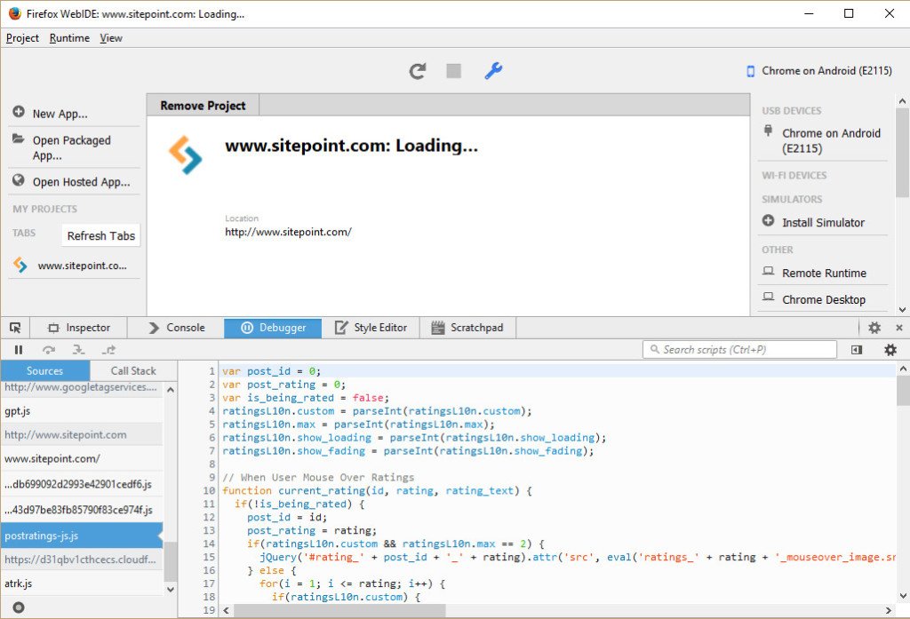Image resolution: width=910 pixels, height=619 pixels.
Task: Click the http://www.sitepoint.com source group
Action: (82, 435)
